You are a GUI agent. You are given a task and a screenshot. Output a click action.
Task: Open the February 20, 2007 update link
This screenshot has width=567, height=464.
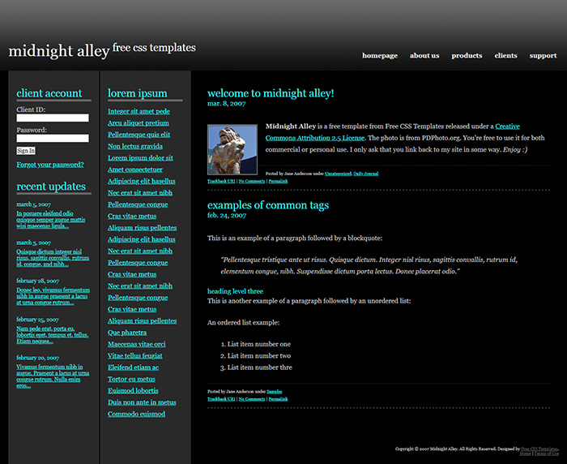[53, 376]
